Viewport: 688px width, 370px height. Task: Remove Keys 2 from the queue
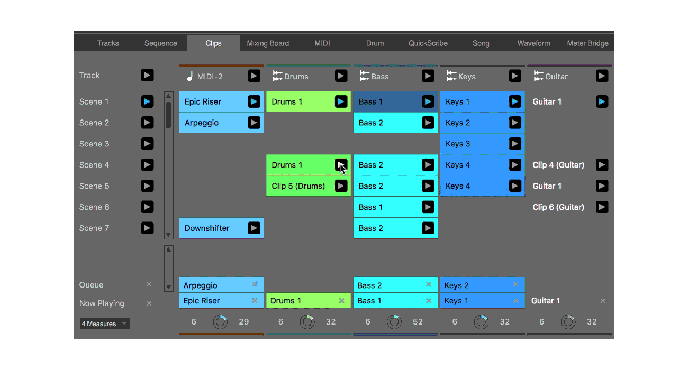pos(515,284)
